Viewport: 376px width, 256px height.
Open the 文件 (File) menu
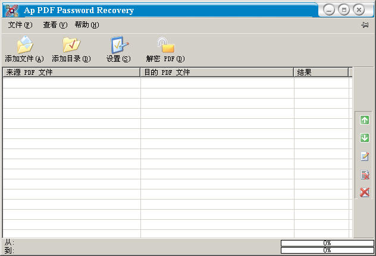pos(20,25)
